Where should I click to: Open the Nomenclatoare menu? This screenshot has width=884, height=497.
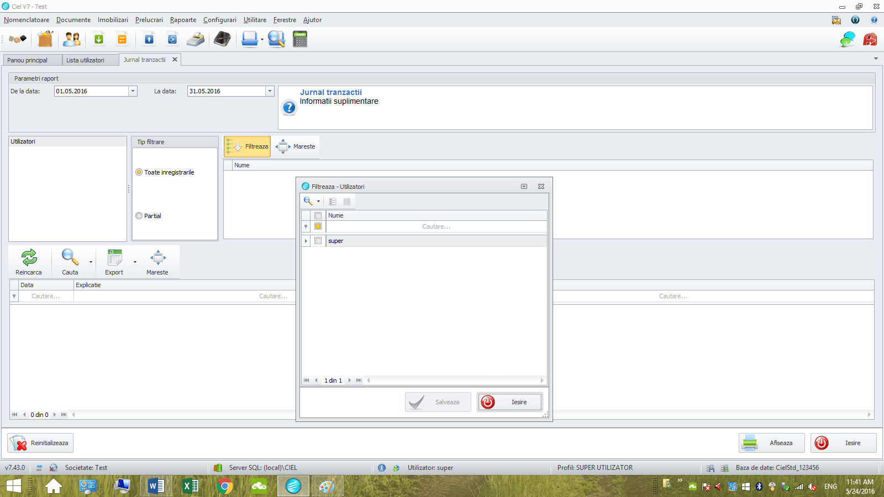pyautogui.click(x=27, y=20)
